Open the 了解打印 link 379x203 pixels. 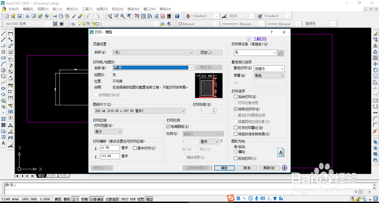click(x=260, y=39)
